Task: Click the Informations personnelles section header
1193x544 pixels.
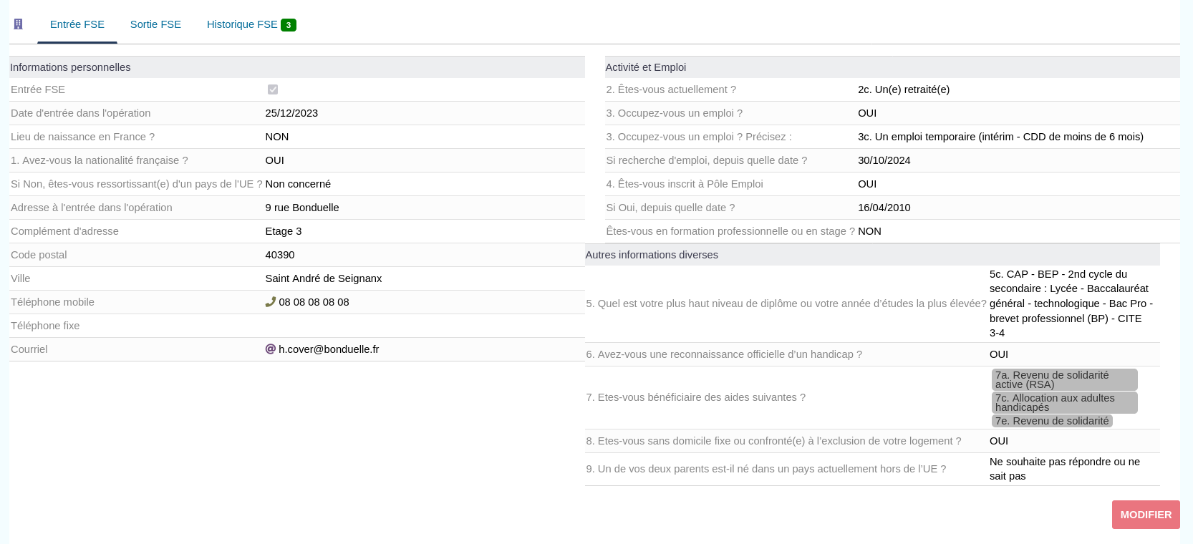Action: pos(70,67)
